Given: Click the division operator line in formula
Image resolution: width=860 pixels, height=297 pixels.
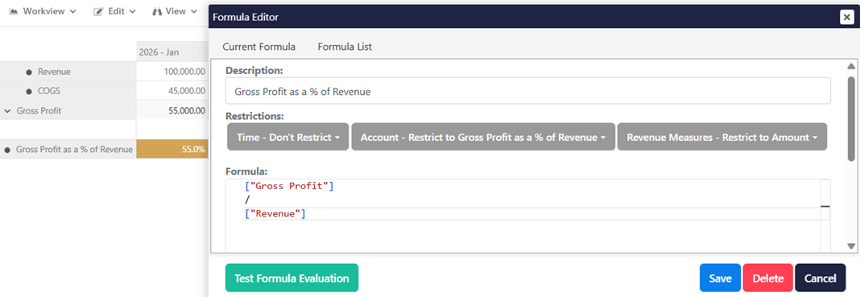Looking at the screenshot, I should coord(247,200).
